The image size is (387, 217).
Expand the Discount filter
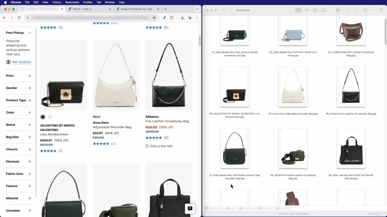(x=30, y=161)
